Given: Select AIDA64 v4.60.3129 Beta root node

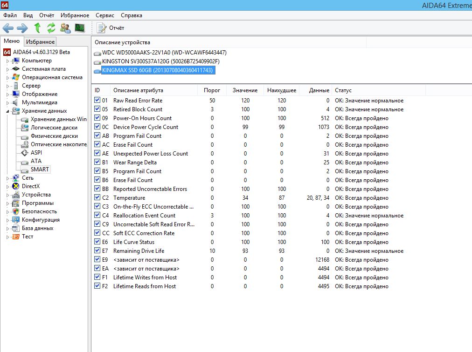Looking at the screenshot, I should 41,52.
